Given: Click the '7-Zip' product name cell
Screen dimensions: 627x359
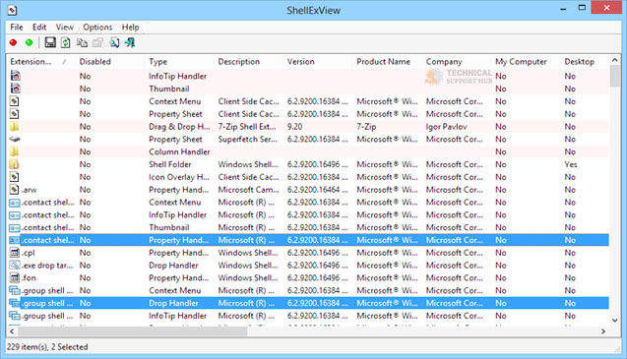Looking at the screenshot, I should 366,127.
